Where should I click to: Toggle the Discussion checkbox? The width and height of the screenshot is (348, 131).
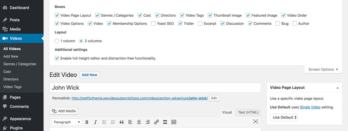222,24
